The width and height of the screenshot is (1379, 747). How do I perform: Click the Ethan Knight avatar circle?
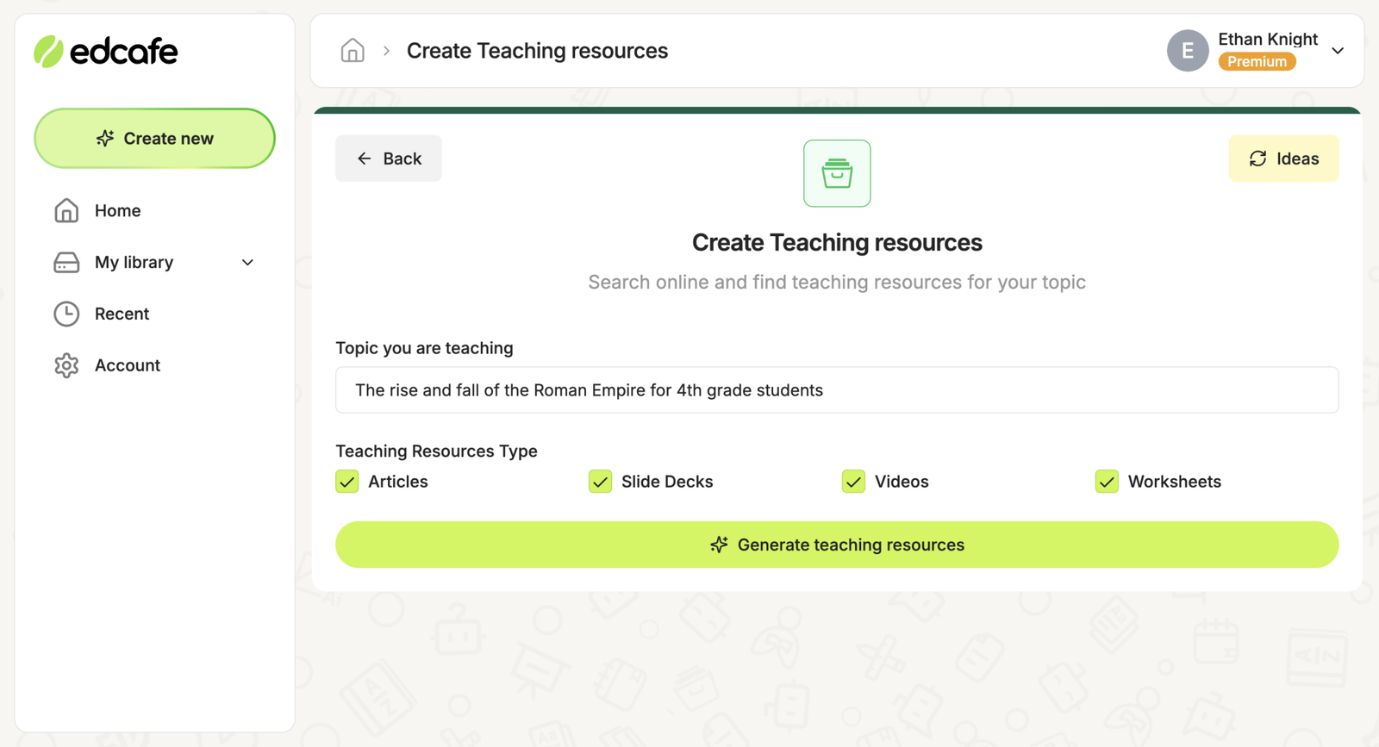1187,51
